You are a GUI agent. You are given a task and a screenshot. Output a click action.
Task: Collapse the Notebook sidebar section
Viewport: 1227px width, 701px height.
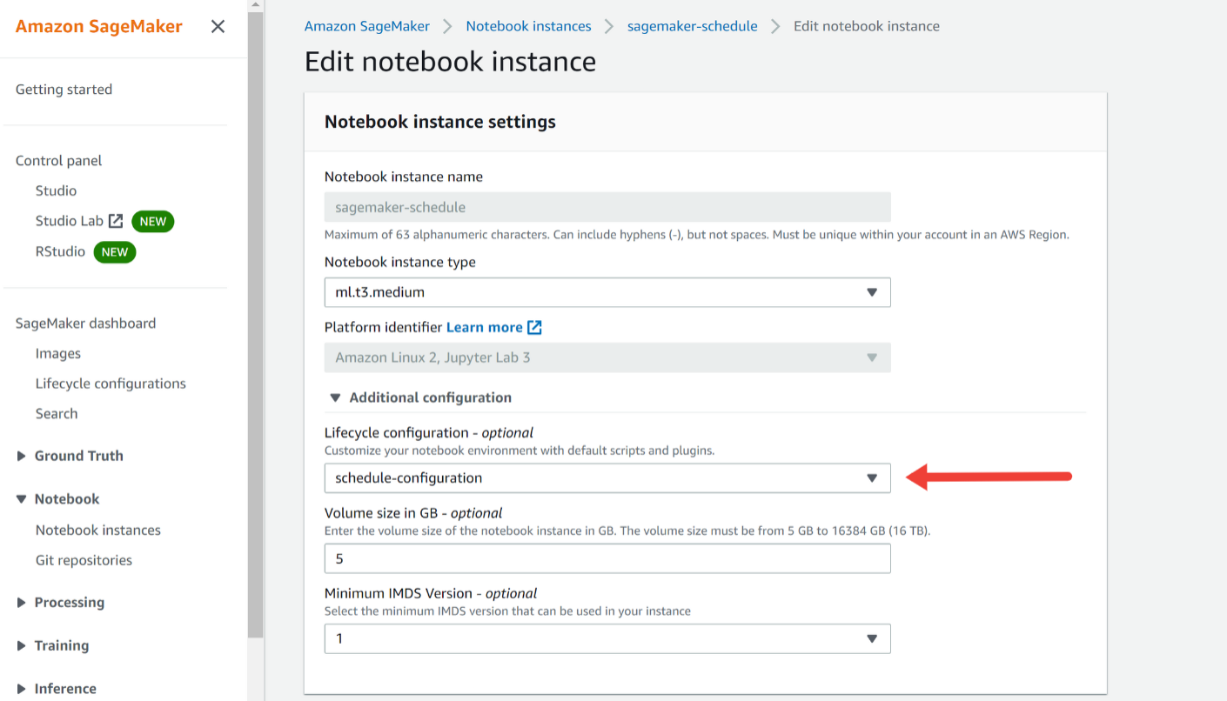(x=22, y=499)
